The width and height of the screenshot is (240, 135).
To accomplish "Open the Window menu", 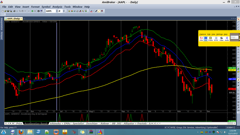I will [x=77, y=7].
